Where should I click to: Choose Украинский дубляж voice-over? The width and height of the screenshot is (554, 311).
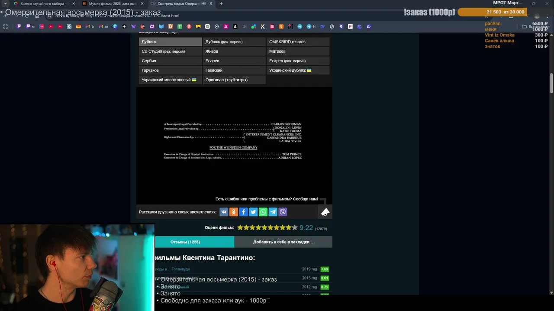(x=298, y=70)
